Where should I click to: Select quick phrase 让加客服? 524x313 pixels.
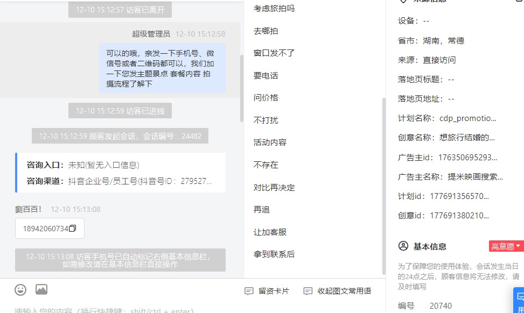[x=270, y=232]
